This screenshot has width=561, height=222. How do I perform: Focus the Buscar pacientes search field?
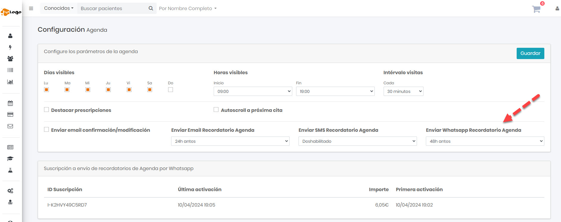coord(113,8)
